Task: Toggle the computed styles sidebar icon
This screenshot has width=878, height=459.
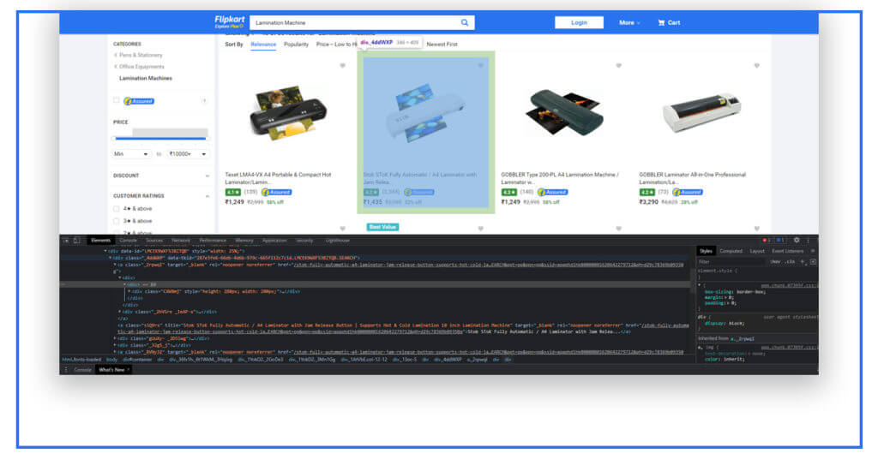Action: click(x=813, y=262)
